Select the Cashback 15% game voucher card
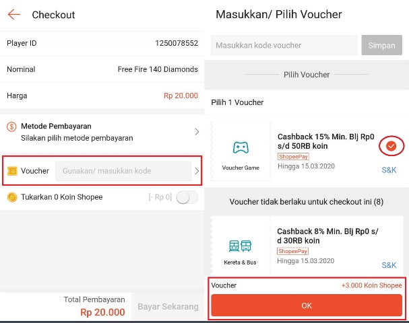This screenshot has height=323, width=409. pyautogui.click(x=307, y=151)
